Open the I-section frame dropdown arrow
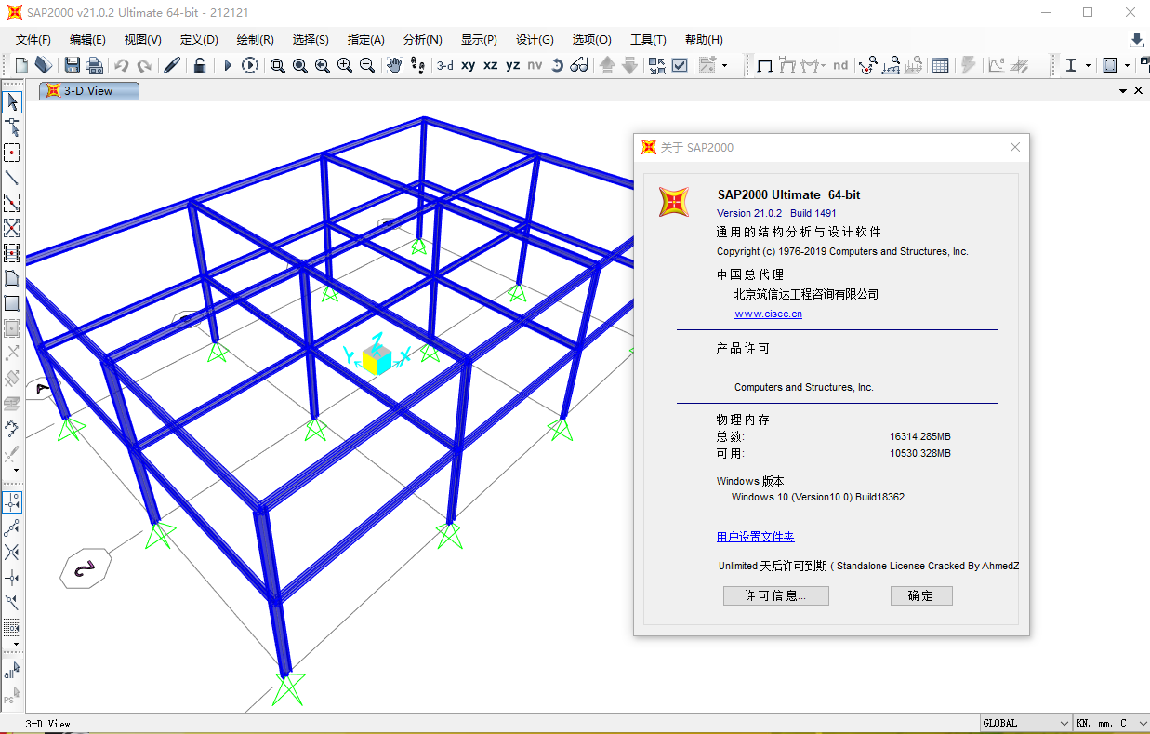The image size is (1150, 734). point(1088,65)
